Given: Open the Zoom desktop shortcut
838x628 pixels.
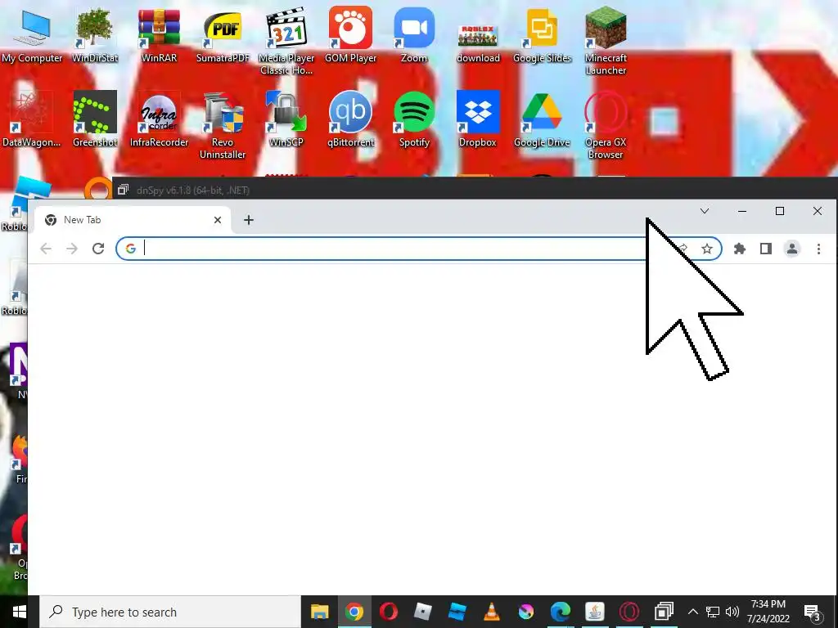Looking at the screenshot, I should coord(414,35).
